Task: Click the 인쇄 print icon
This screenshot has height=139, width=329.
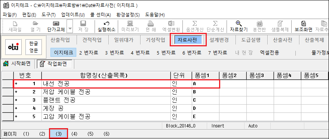Action: (151, 23)
